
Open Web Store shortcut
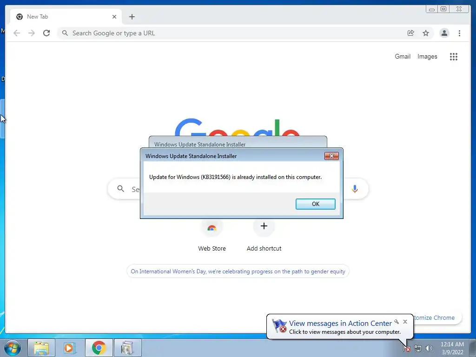point(212,235)
